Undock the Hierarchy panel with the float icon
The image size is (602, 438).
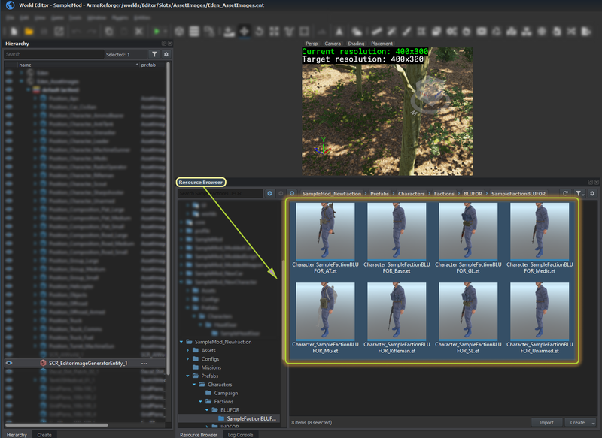point(164,44)
